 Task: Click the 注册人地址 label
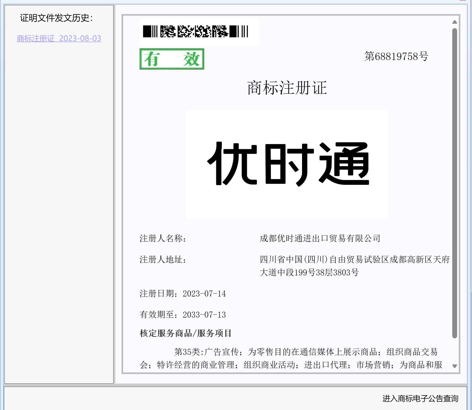click(x=163, y=259)
